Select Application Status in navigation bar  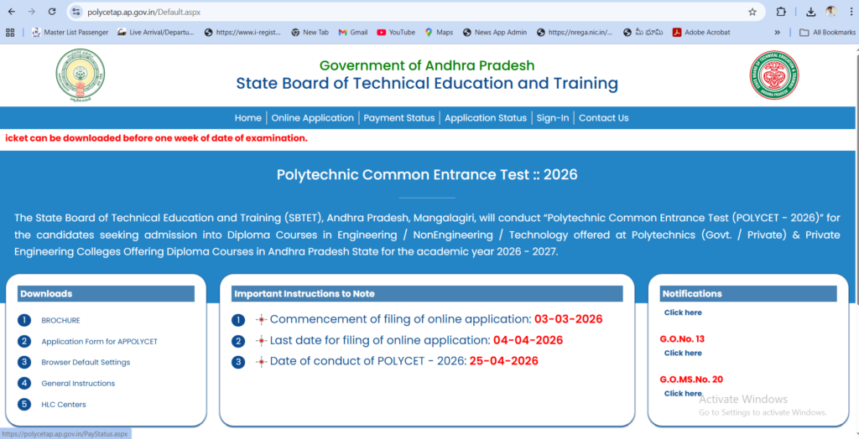486,118
